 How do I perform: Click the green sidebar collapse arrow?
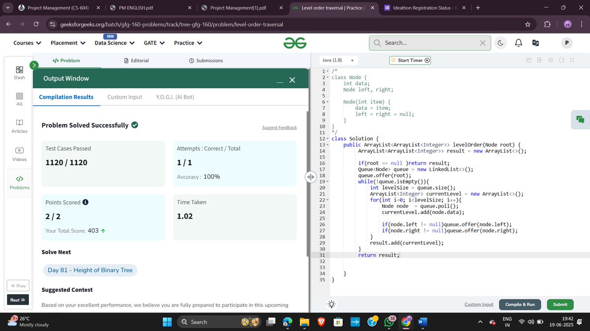(34, 65)
